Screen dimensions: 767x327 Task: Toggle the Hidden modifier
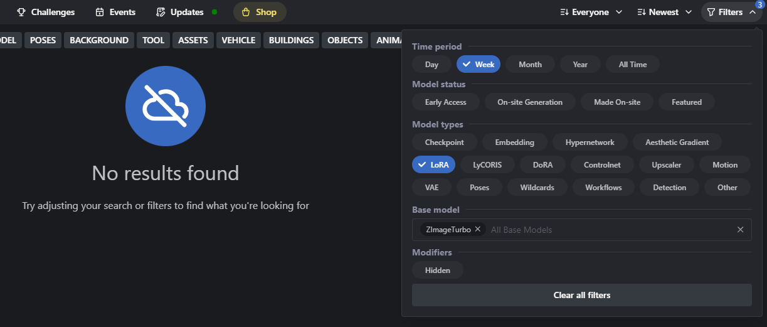[438, 270]
